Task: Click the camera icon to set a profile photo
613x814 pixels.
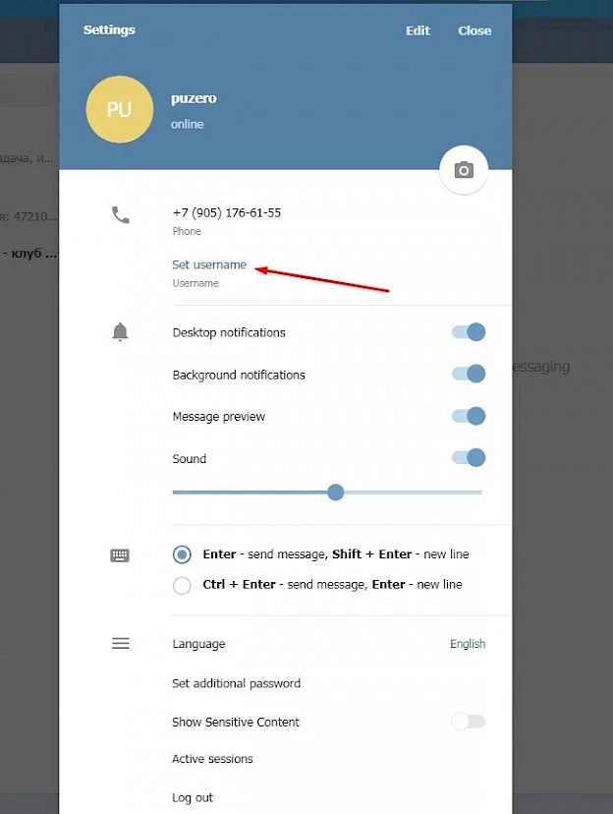Action: click(464, 170)
